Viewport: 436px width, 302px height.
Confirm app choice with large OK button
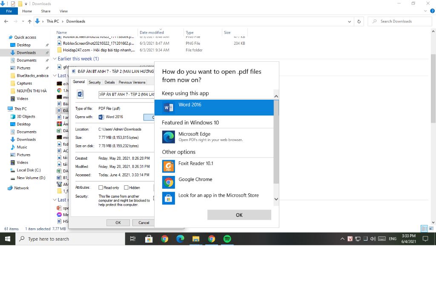pos(239,215)
